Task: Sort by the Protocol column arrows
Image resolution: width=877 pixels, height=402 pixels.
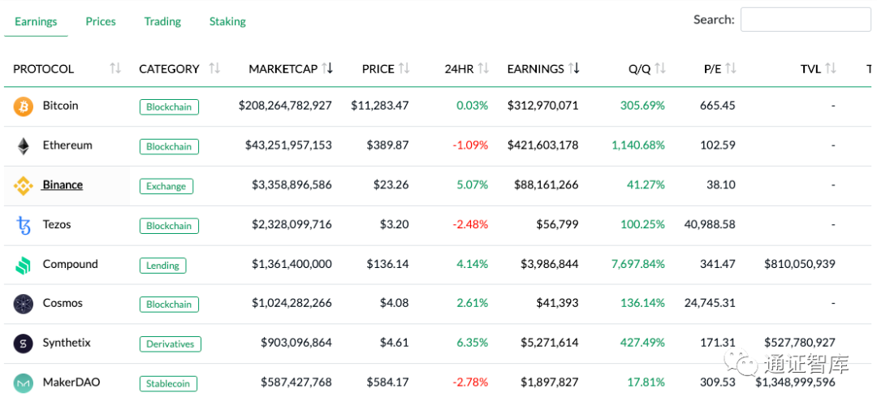Action: (115, 69)
